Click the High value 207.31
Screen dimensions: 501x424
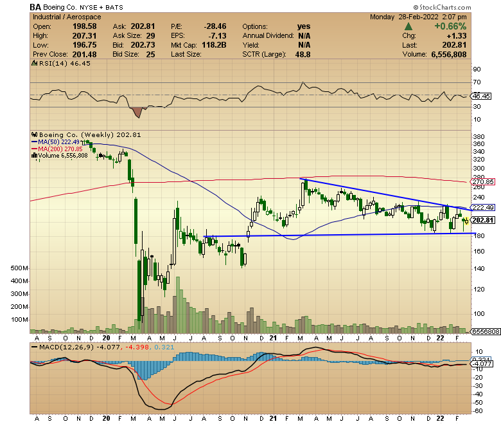coord(84,35)
